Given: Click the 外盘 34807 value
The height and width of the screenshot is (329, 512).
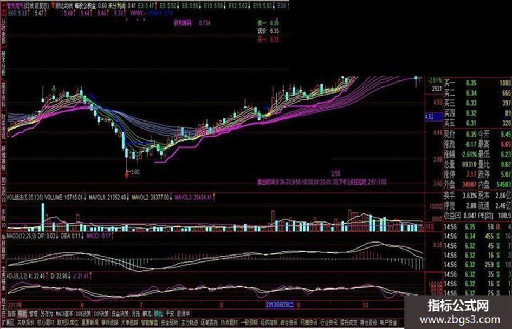Looking at the screenshot, I should (470, 184).
